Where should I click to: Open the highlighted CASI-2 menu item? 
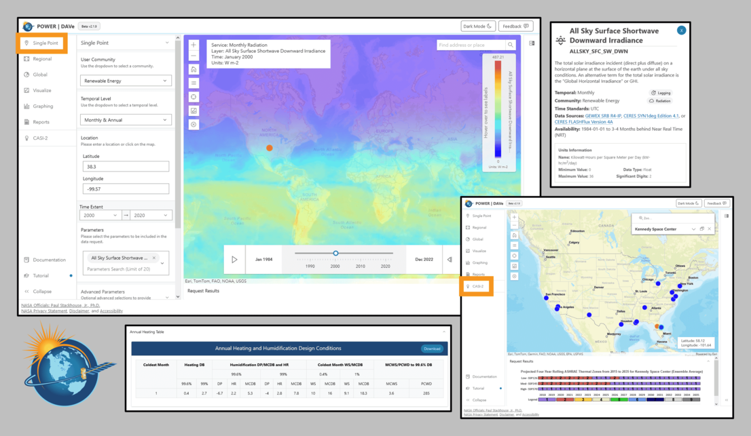pos(478,286)
